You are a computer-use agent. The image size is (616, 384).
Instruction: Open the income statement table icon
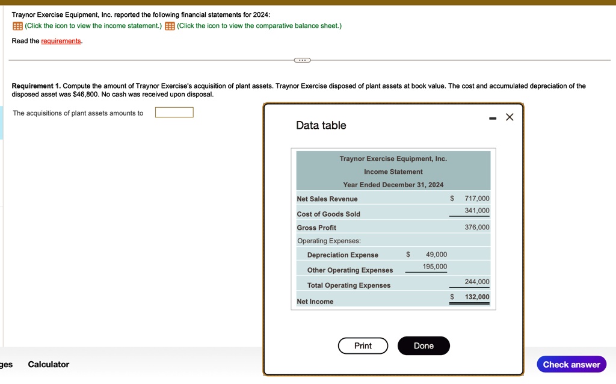pyautogui.click(x=17, y=26)
